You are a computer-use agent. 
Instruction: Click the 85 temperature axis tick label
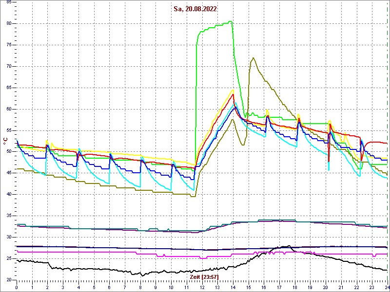point(8,2)
